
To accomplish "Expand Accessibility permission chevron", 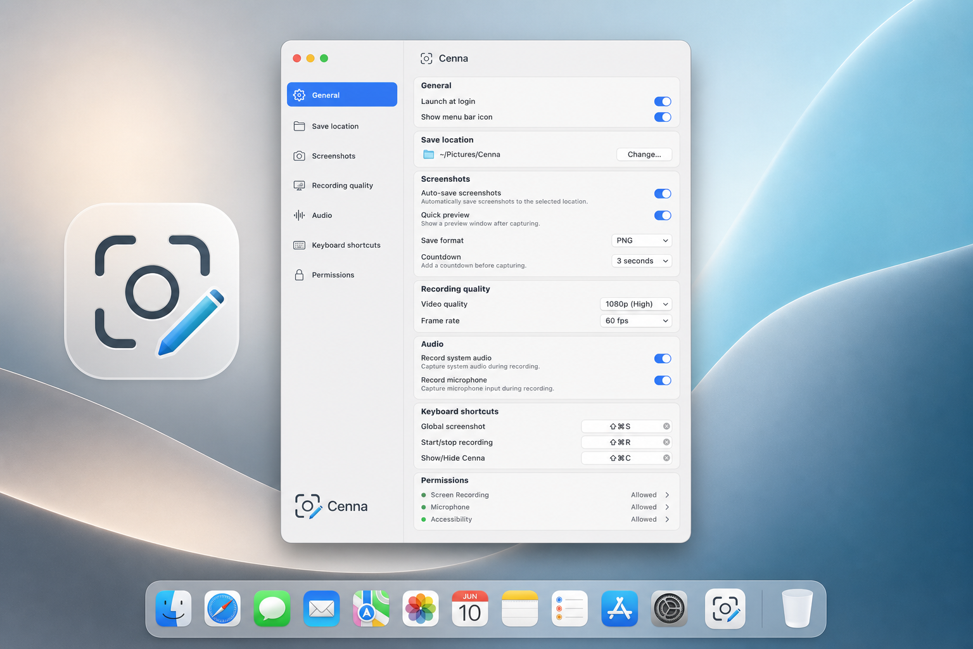I will point(667,519).
